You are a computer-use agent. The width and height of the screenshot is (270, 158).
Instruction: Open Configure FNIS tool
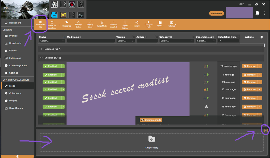(148, 24)
